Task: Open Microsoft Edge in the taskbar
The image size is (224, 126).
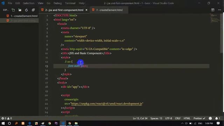Action: [29, 123]
